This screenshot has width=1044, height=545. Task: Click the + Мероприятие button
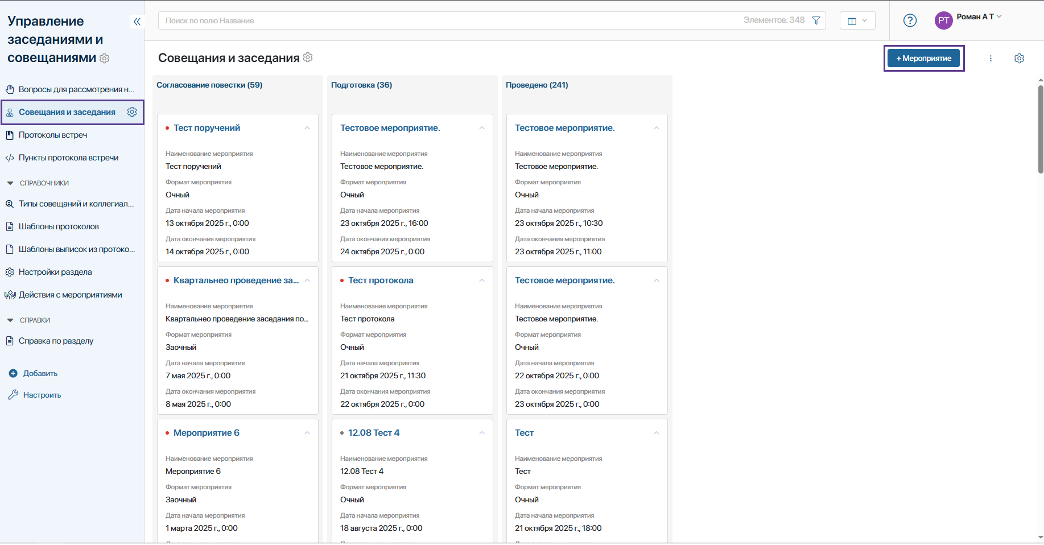click(x=923, y=58)
